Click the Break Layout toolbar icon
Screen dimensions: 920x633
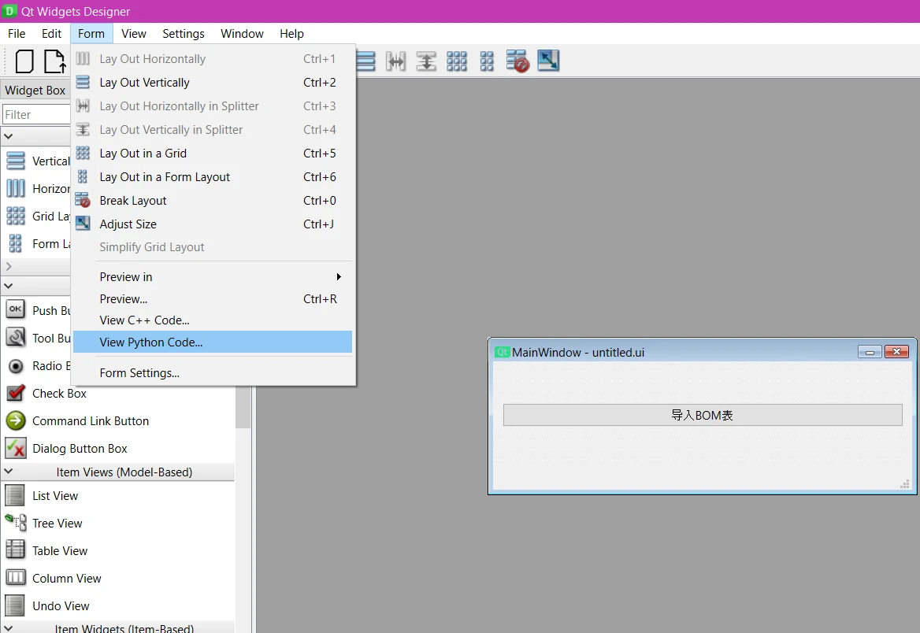517,61
